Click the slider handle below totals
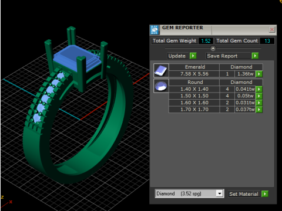The width and height of the screenshot is (282, 211). click(213, 48)
